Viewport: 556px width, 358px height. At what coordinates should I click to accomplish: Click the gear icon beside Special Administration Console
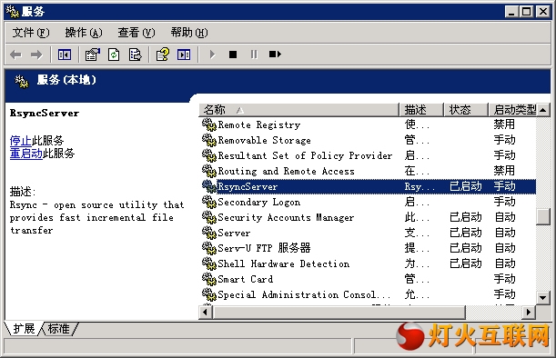click(x=209, y=294)
